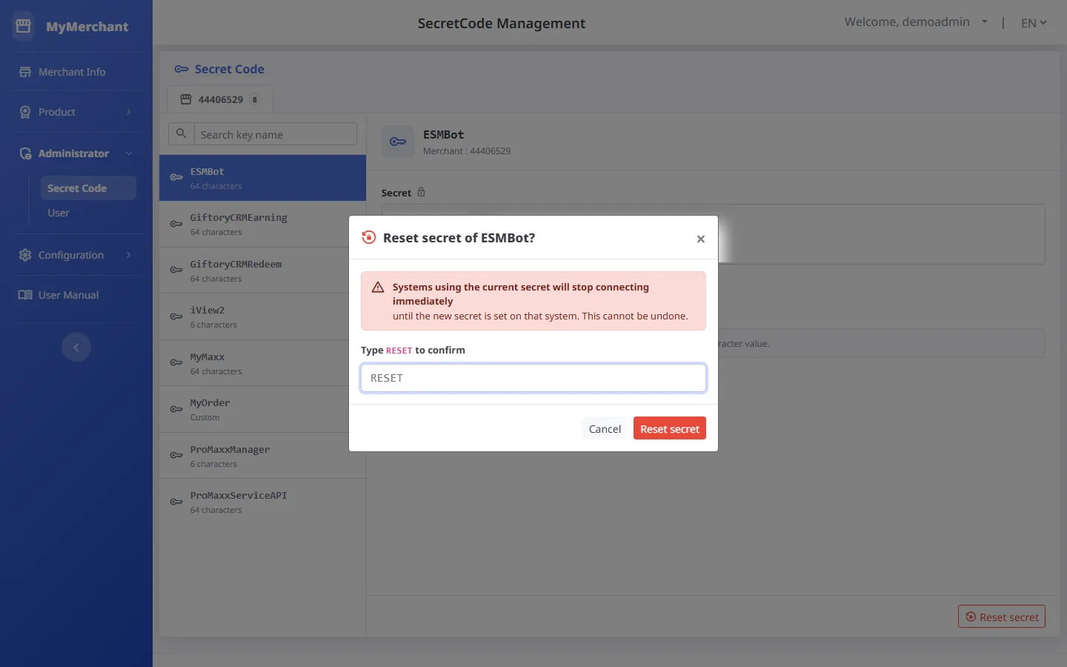Click the search magnifier icon
1067x667 pixels.
pyautogui.click(x=181, y=134)
